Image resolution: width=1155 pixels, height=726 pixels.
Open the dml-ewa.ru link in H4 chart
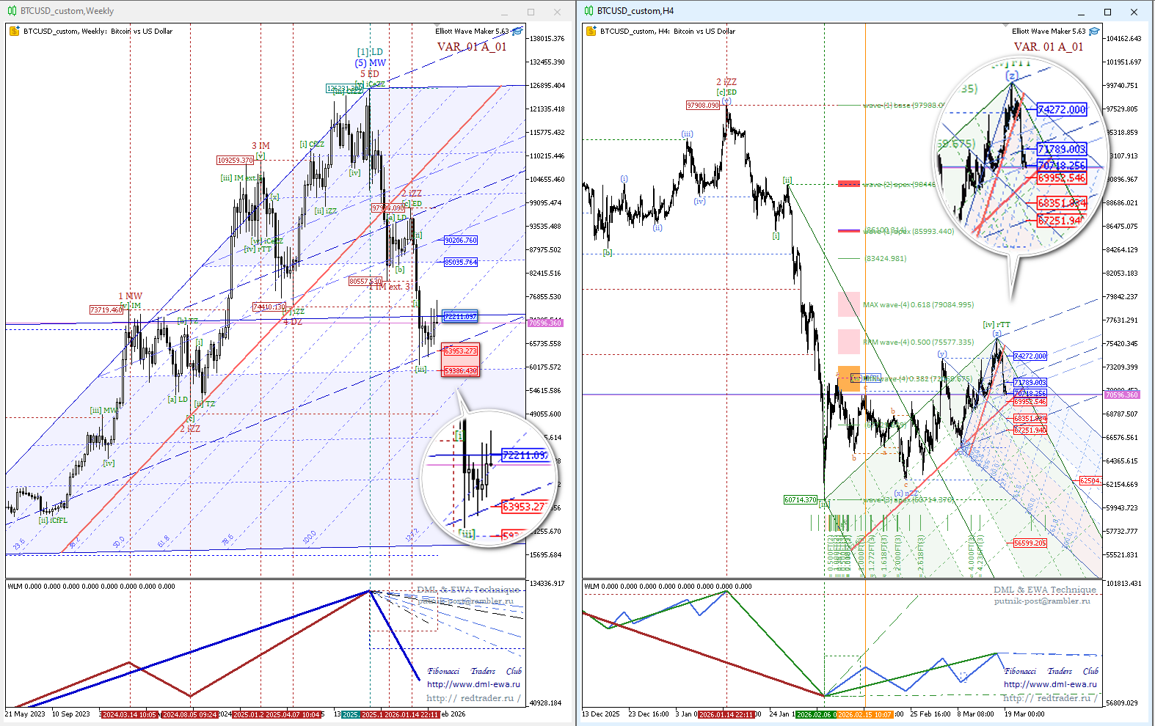[1050, 684]
